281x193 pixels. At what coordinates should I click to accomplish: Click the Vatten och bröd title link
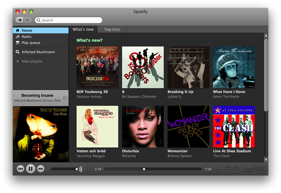click(91, 151)
